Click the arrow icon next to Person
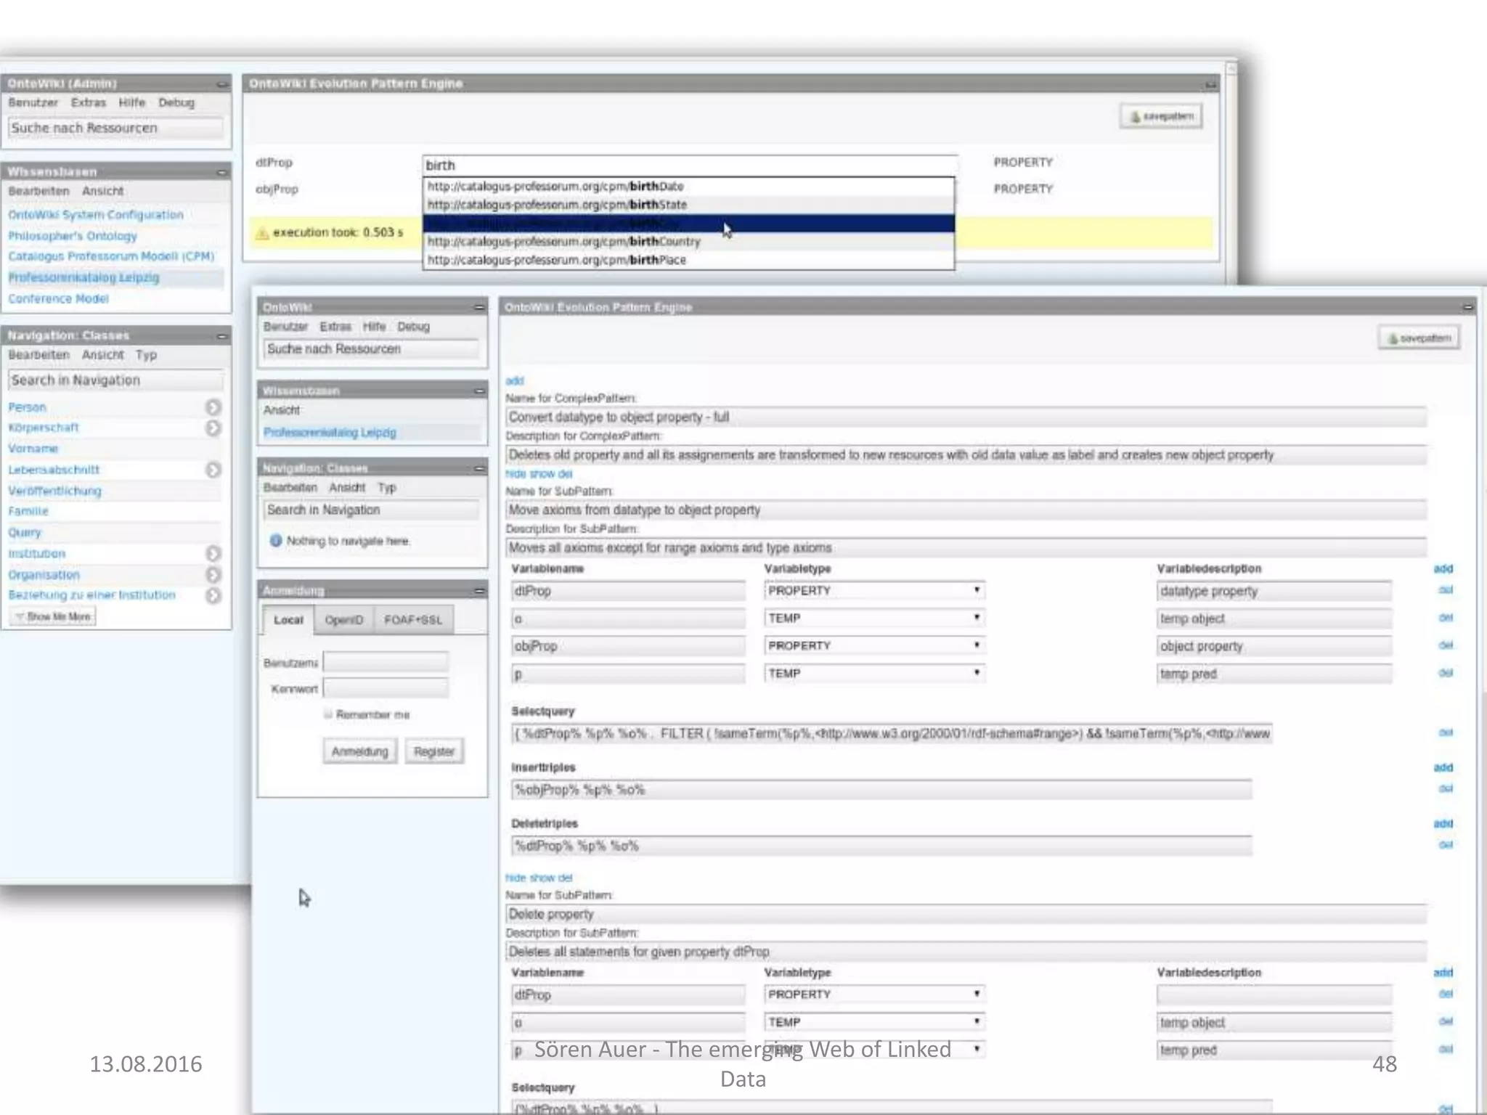The image size is (1487, 1115). pyautogui.click(x=213, y=407)
